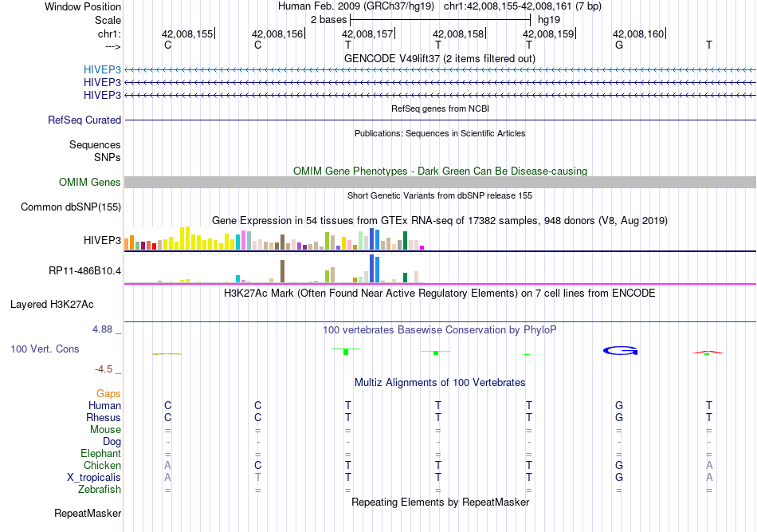Click the second HIVEP3 transcript label
The height and width of the screenshot is (532, 757).
(102, 83)
